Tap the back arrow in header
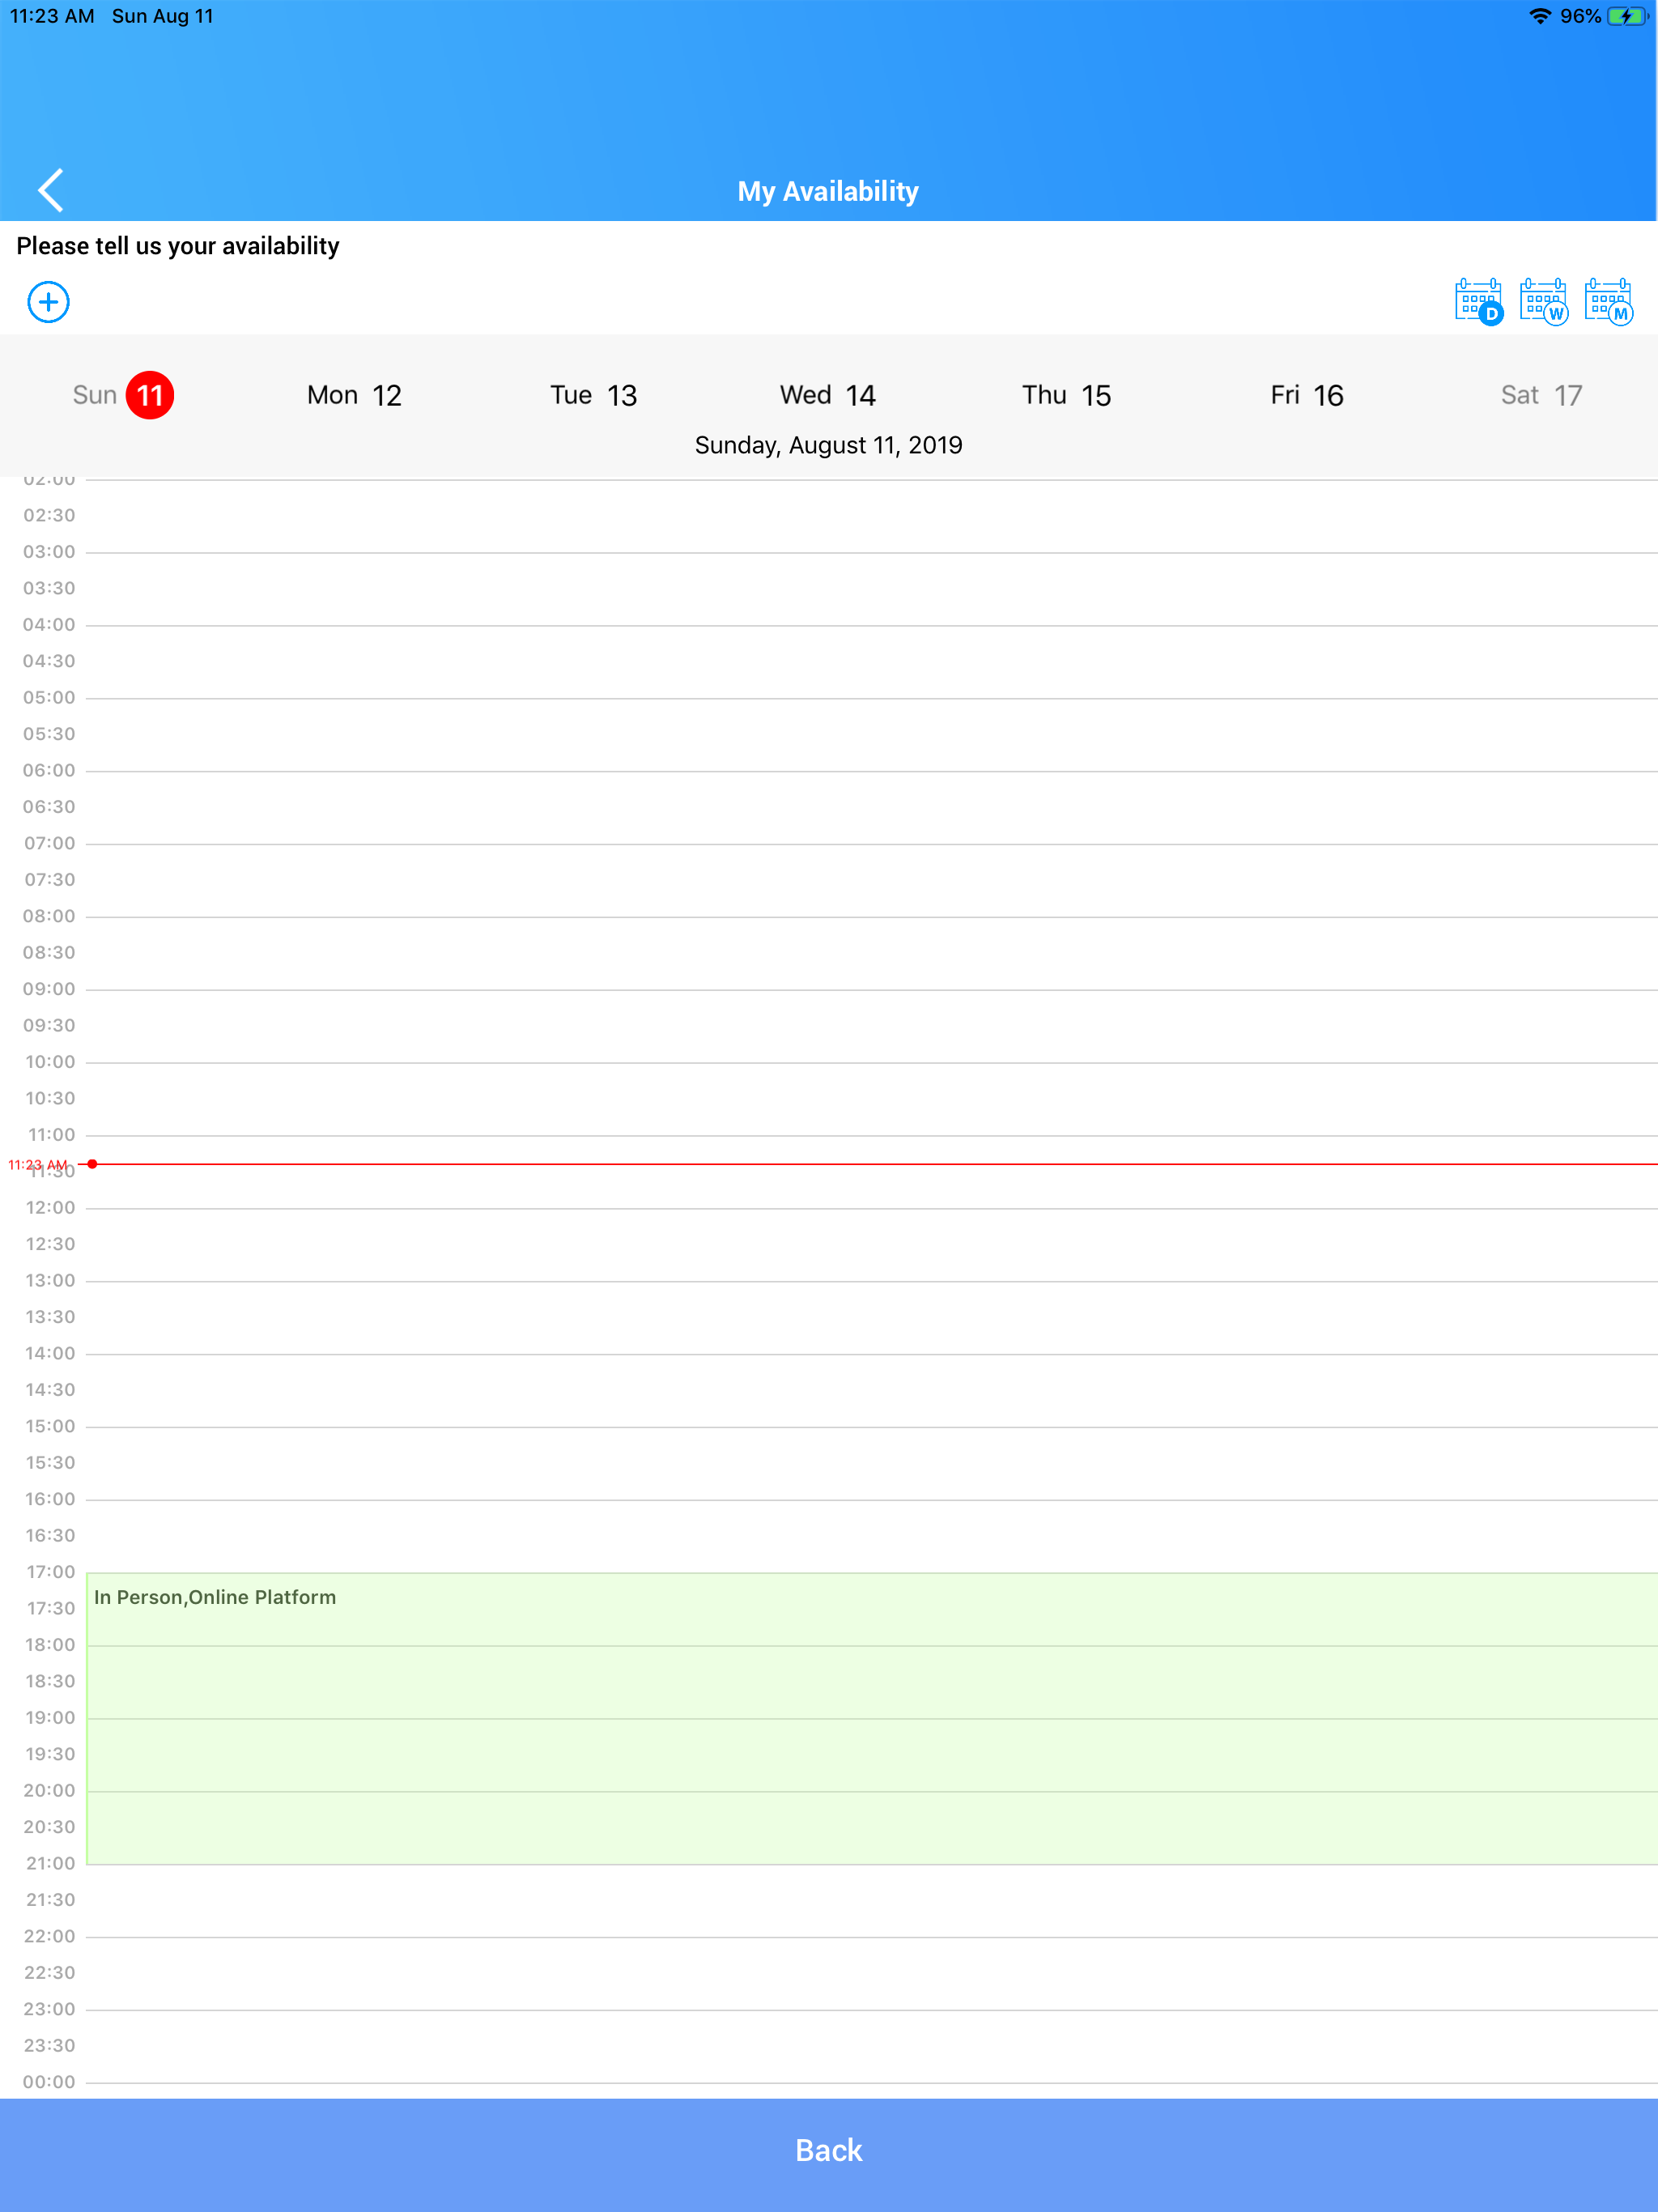 (51, 190)
